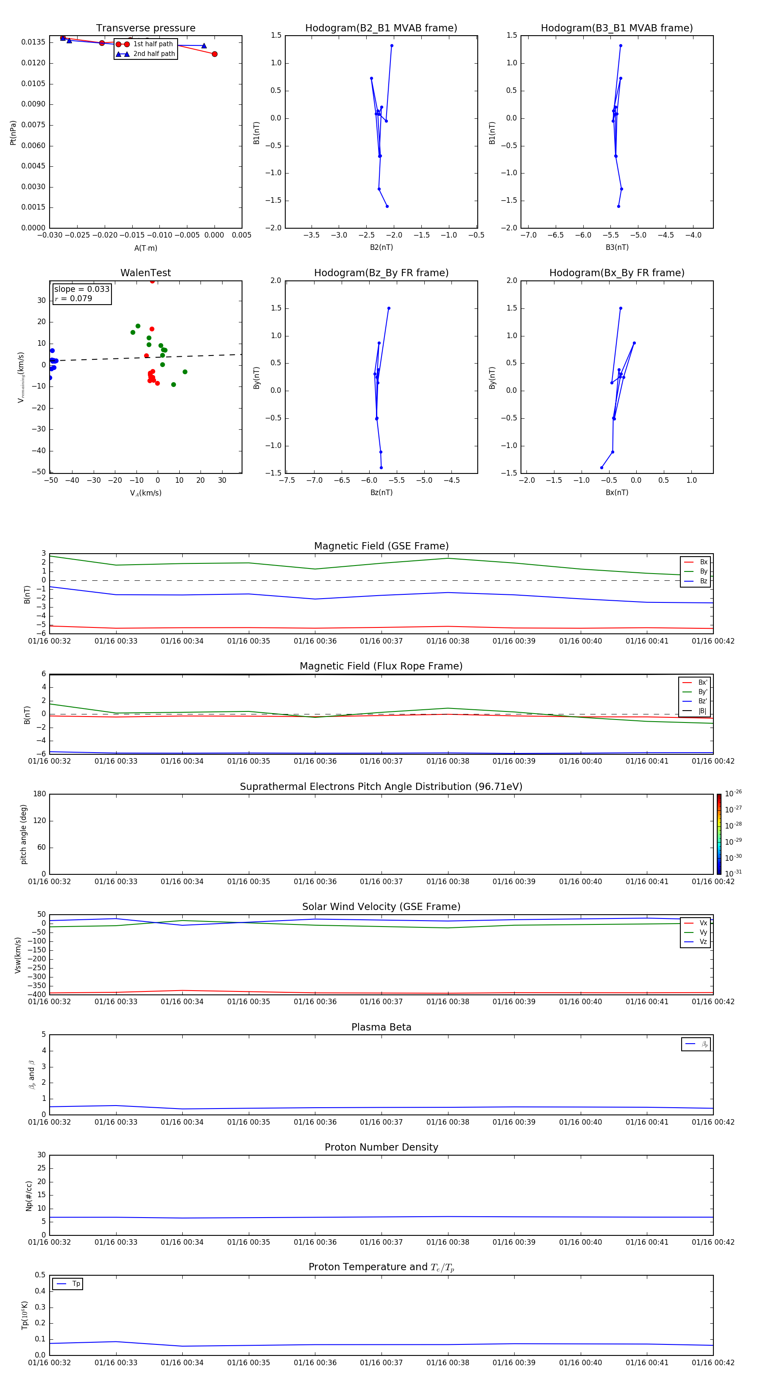Click the "Pt(nPa)" y-axis label
This screenshot has width=763, height=1400.
[x=13, y=133]
